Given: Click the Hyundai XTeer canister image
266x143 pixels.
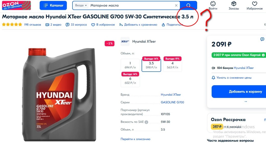Looking at the screenshot, I should pos(59,95).
